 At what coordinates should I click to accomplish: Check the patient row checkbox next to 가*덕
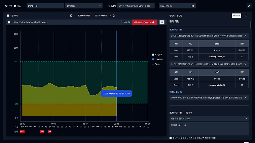click(x=9, y=22)
